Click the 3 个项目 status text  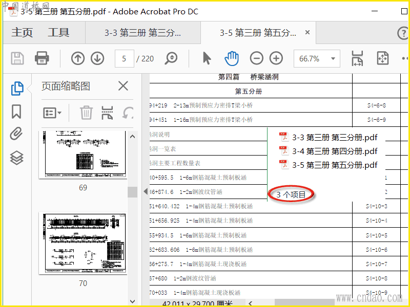pyautogui.click(x=291, y=194)
